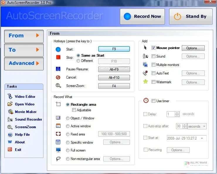
Task: Click the Open Video folder icon
Action: click(x=10, y=104)
